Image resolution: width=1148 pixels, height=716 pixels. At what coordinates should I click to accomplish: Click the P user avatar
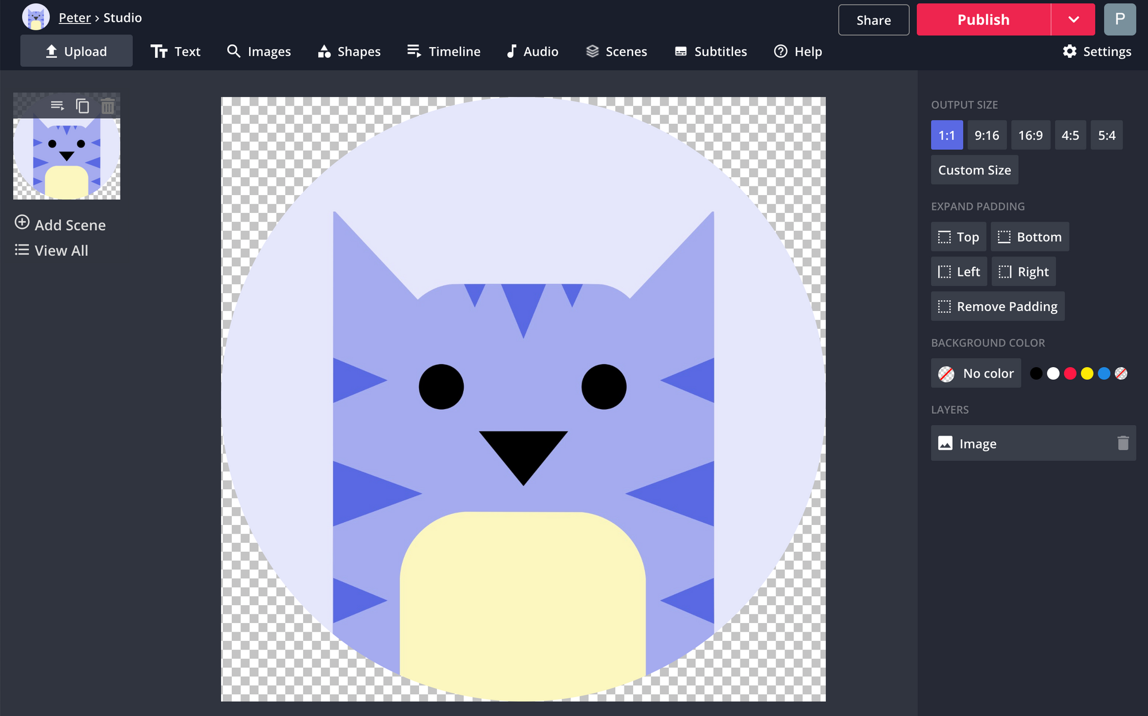click(x=1119, y=20)
